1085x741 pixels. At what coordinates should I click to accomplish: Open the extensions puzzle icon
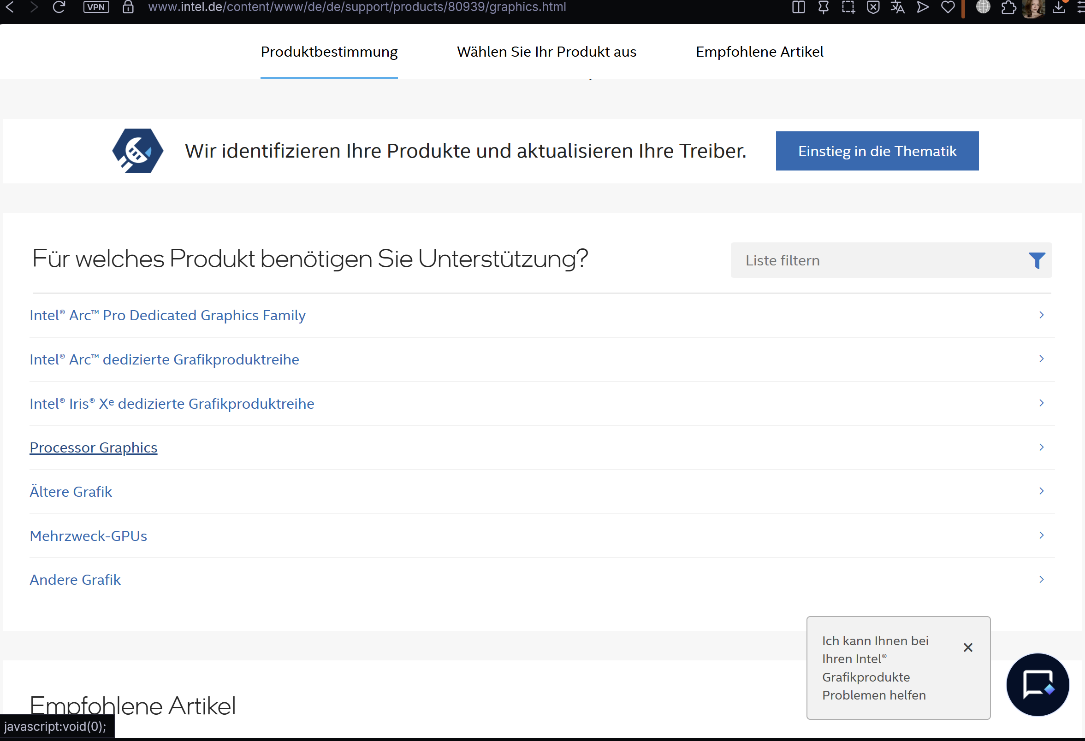pos(1008,7)
